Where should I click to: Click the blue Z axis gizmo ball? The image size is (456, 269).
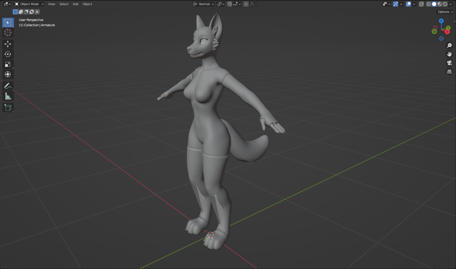(441, 20)
